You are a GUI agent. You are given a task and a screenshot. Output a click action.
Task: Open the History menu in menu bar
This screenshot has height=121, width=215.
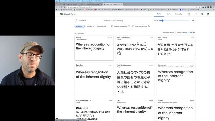(78, 1)
